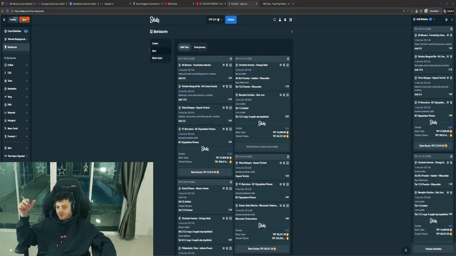This screenshot has height=256, width=456.
Task: Select Casino in Bahislerim dialog menu
Action: (160, 43)
